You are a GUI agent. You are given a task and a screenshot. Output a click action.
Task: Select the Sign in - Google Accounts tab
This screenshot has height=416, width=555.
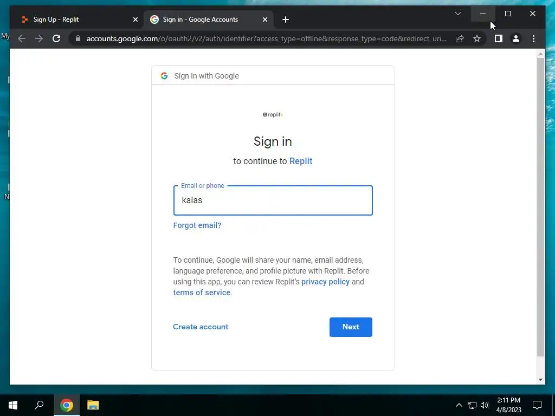point(209,19)
